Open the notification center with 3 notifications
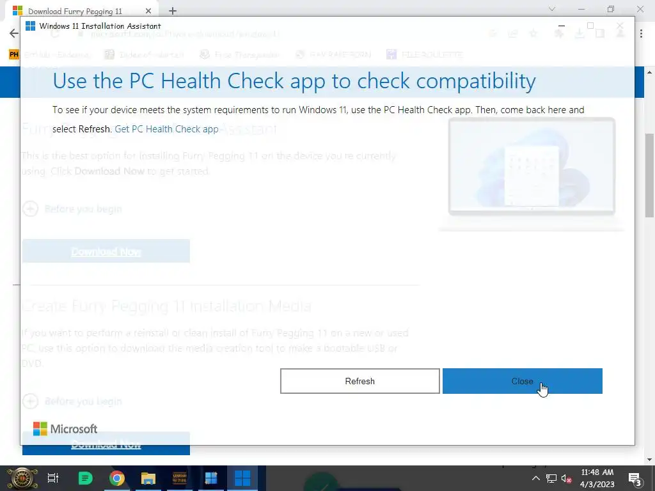655x491 pixels. click(635, 478)
